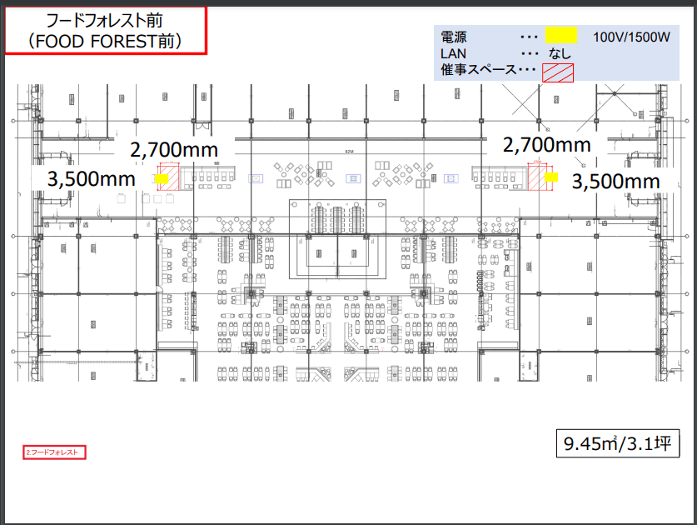Select the left red hatched event space
This screenshot has height=525, width=697.
pos(171,175)
